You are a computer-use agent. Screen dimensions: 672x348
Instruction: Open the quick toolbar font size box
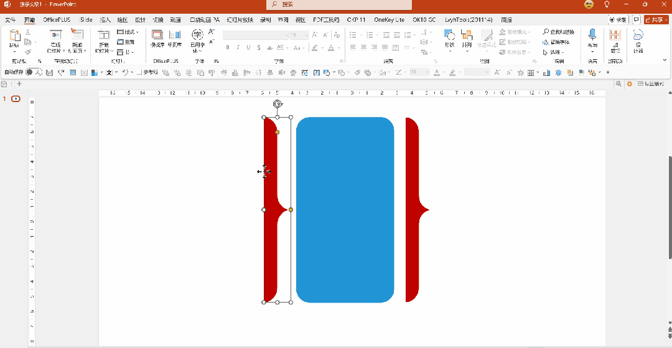pyautogui.click(x=419, y=72)
